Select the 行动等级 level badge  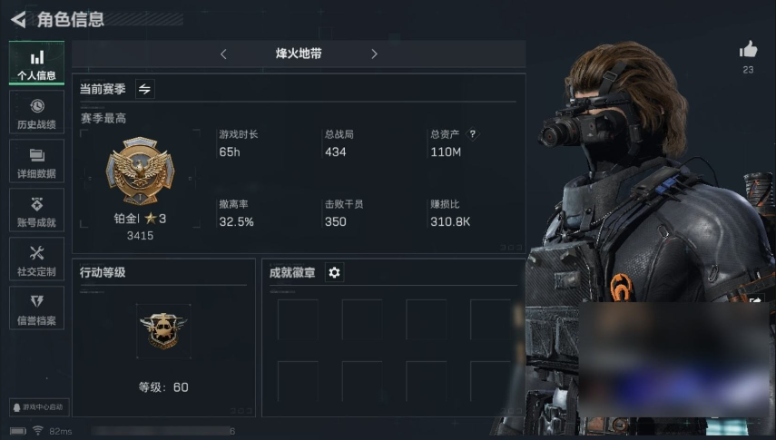pyautogui.click(x=163, y=330)
